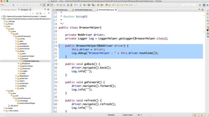Click the New Java Class toolbar icon
Viewport: 209px width, 117px height.
click(102, 5)
